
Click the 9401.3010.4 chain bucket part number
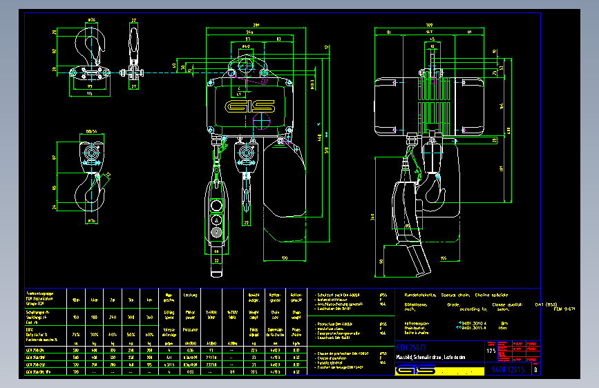474,323
